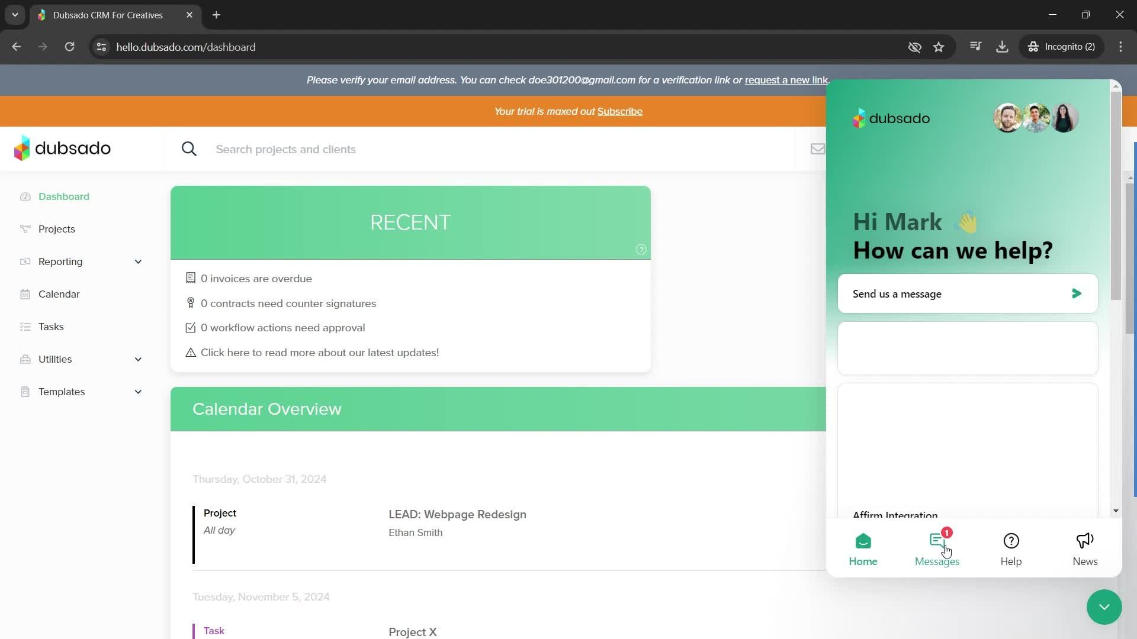
Task: Select Tasks in the sidebar
Action: pos(51,327)
